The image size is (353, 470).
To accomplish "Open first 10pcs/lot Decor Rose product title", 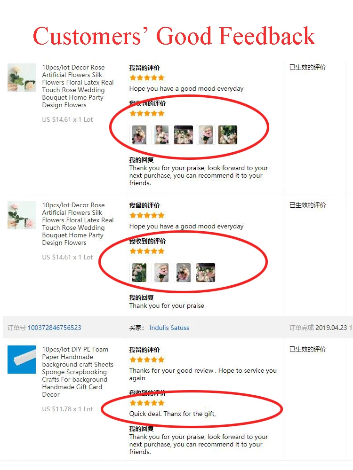I will tap(78, 86).
